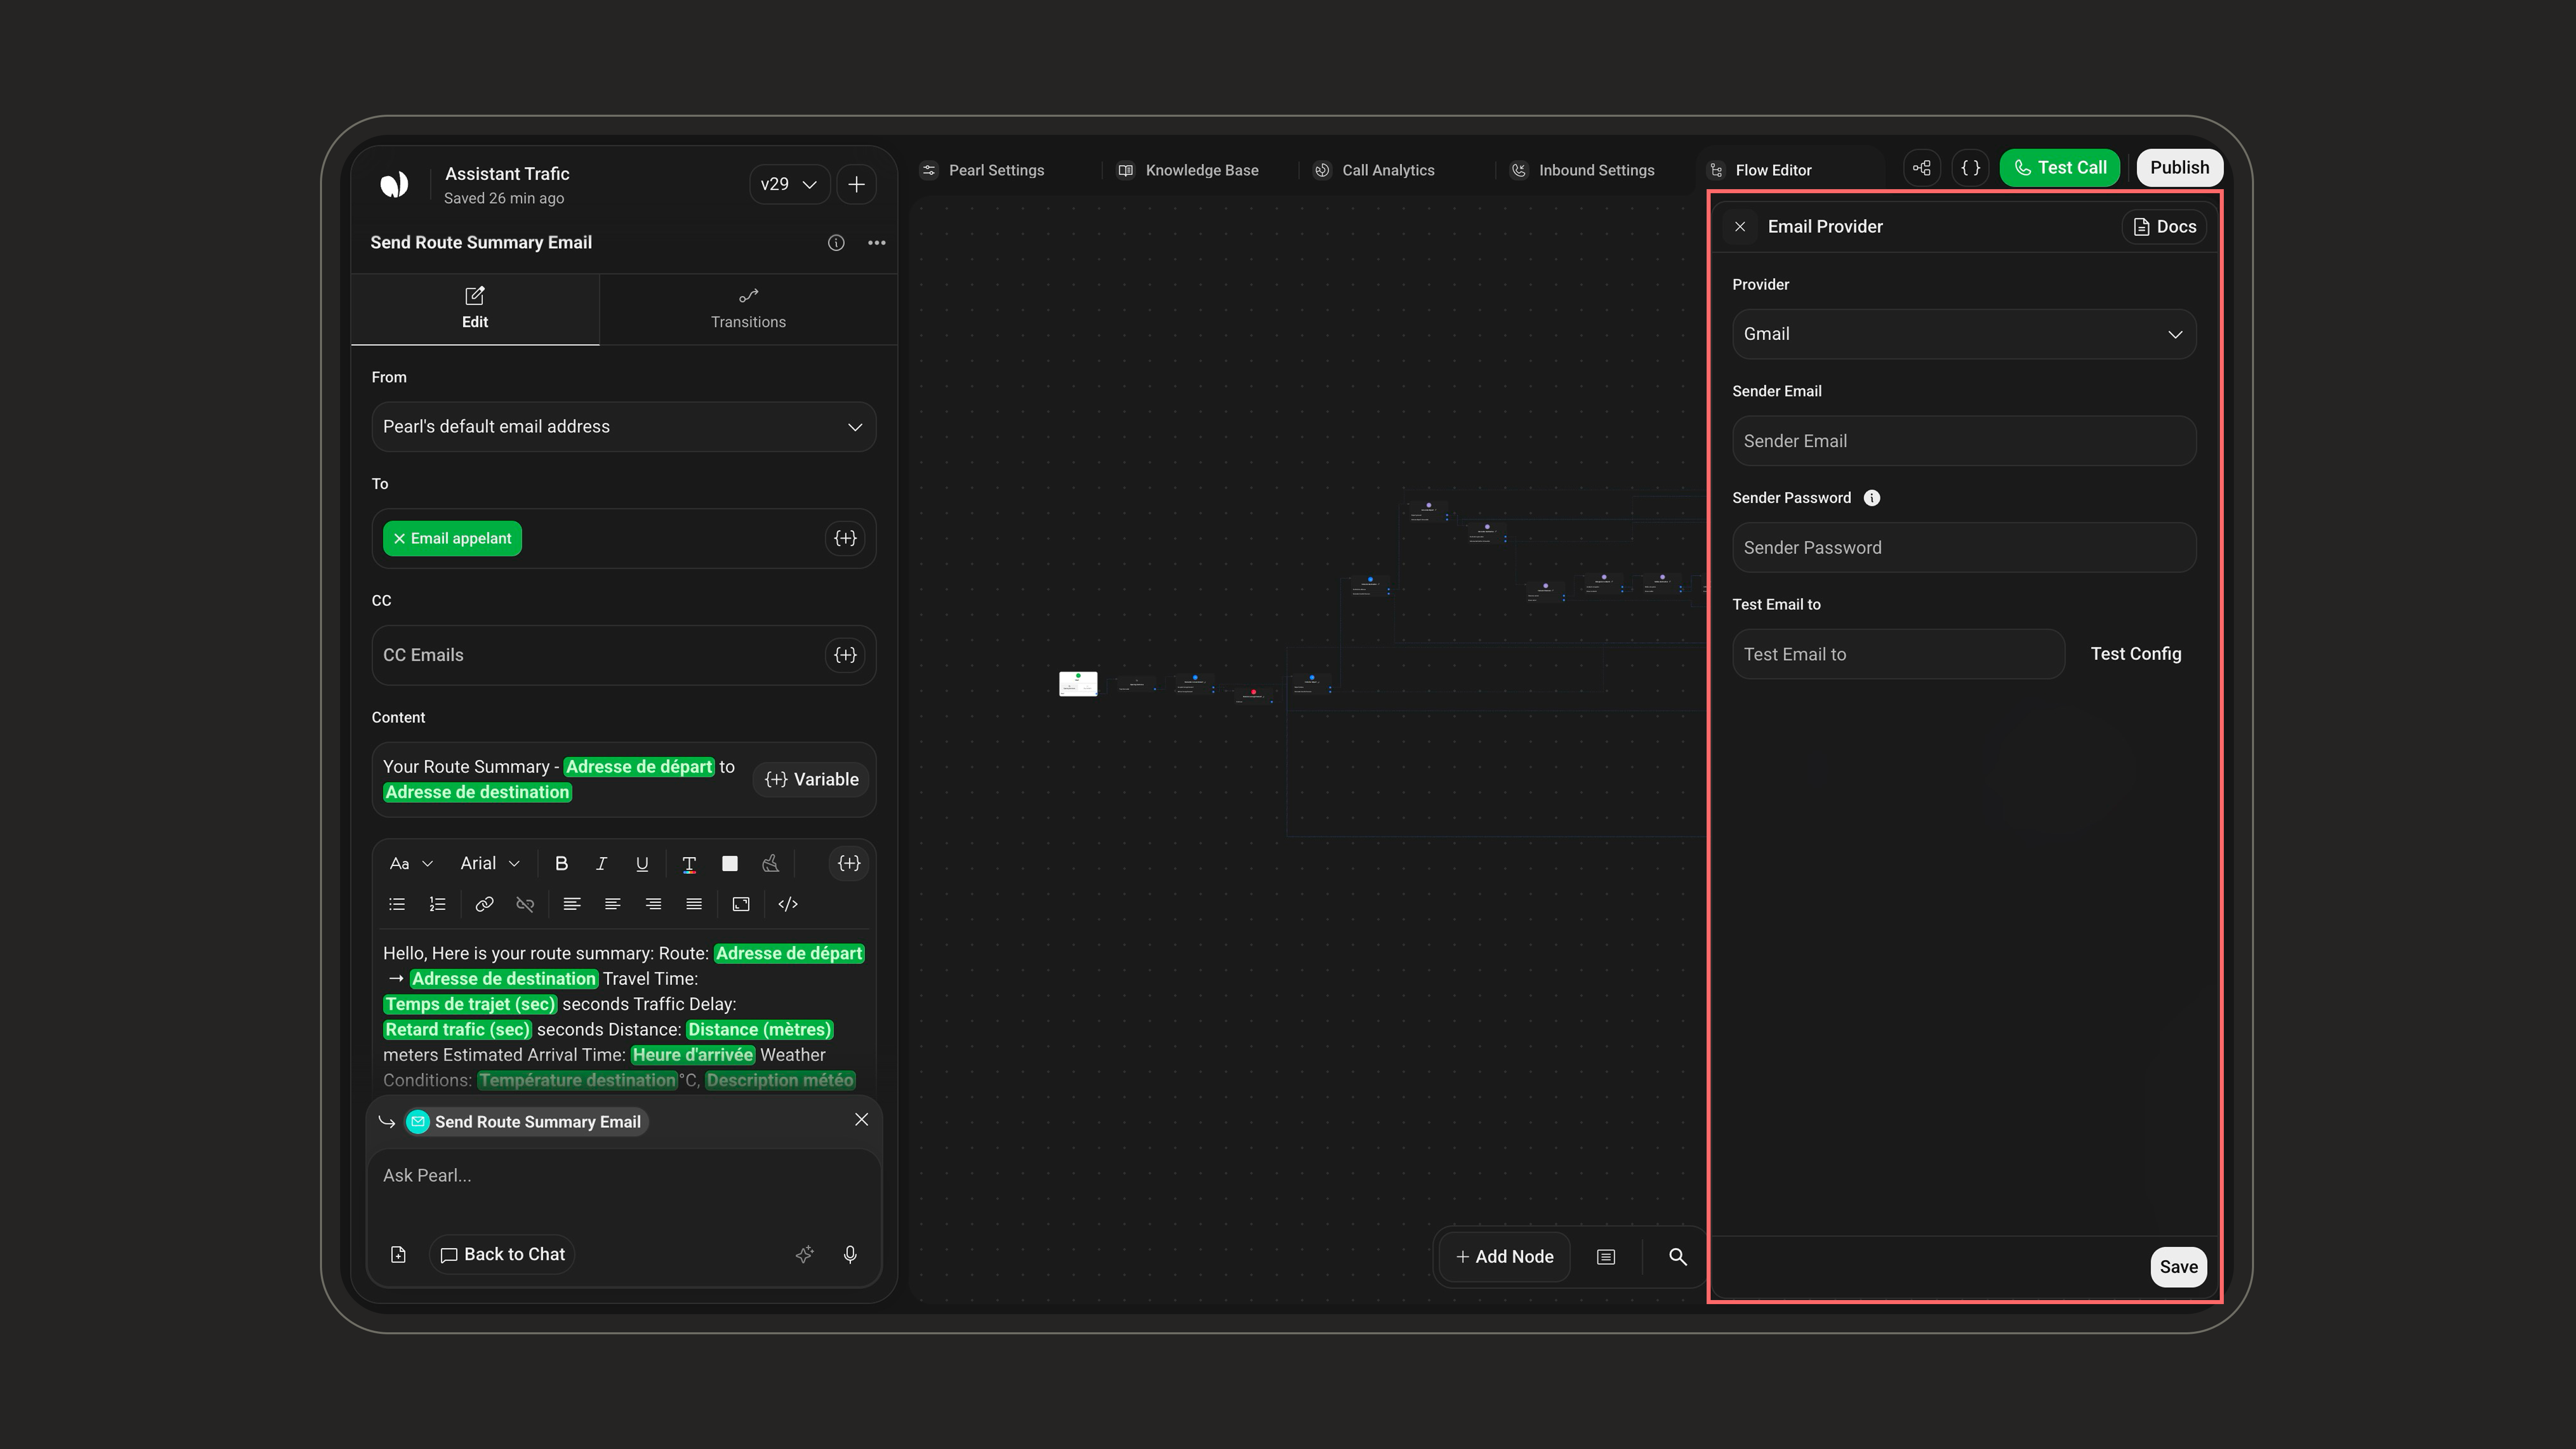Image resolution: width=2576 pixels, height=1449 pixels.
Task: Switch to HTML code view
Action: pyautogui.click(x=788, y=904)
